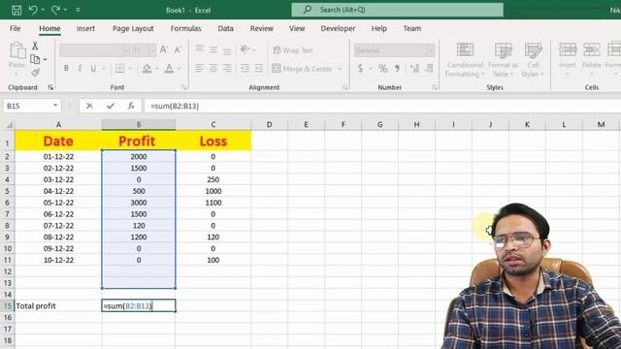
Task: Click the Cut scissors icon
Action: (35, 46)
